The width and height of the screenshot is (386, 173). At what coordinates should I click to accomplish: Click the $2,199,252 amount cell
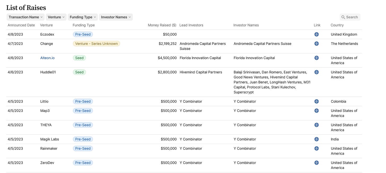168,44
